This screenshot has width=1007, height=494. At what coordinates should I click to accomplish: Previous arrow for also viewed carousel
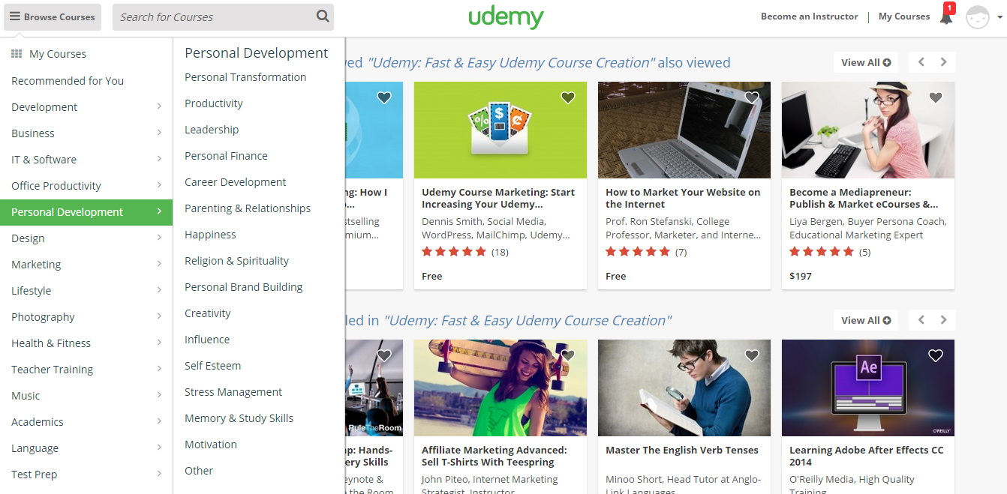tap(921, 63)
